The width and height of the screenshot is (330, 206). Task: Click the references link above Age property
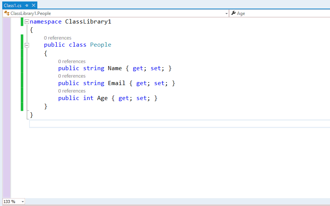click(x=72, y=91)
